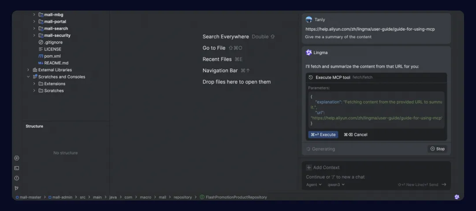Execute the MCP fetch tool
The height and width of the screenshot is (211, 476).
click(323, 135)
